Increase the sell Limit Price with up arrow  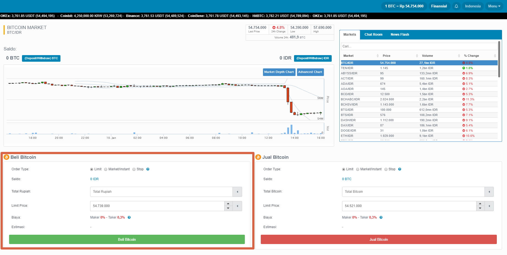coord(480,203)
